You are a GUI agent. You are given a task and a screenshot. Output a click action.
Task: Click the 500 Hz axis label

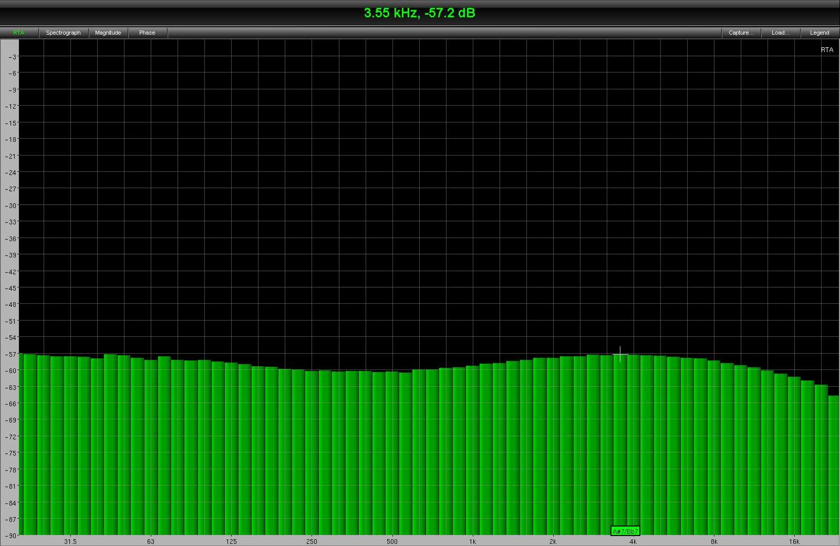(x=392, y=541)
